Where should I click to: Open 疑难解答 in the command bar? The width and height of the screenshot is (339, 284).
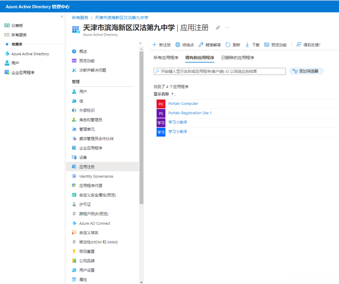click(x=210, y=45)
